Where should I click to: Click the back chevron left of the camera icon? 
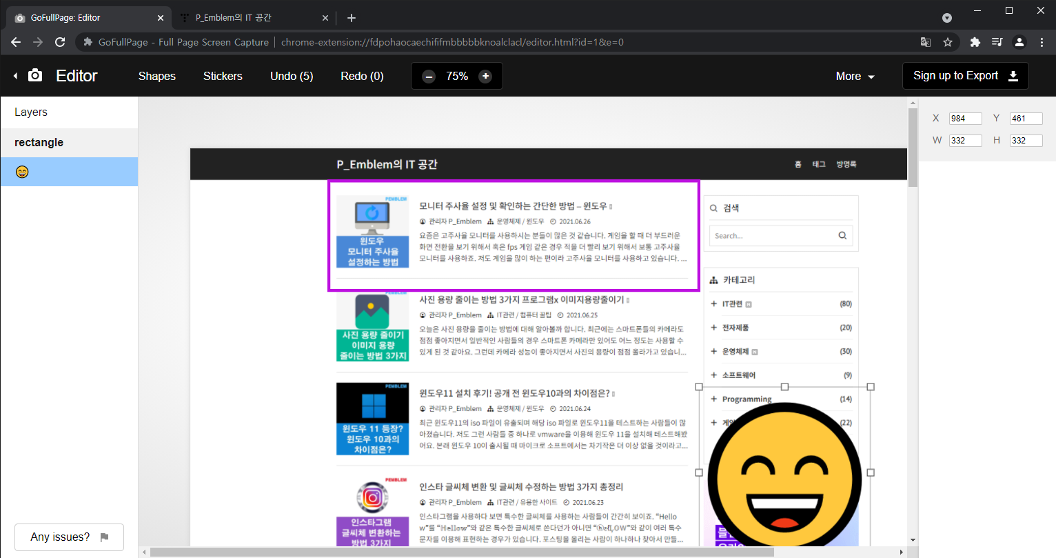tap(15, 76)
